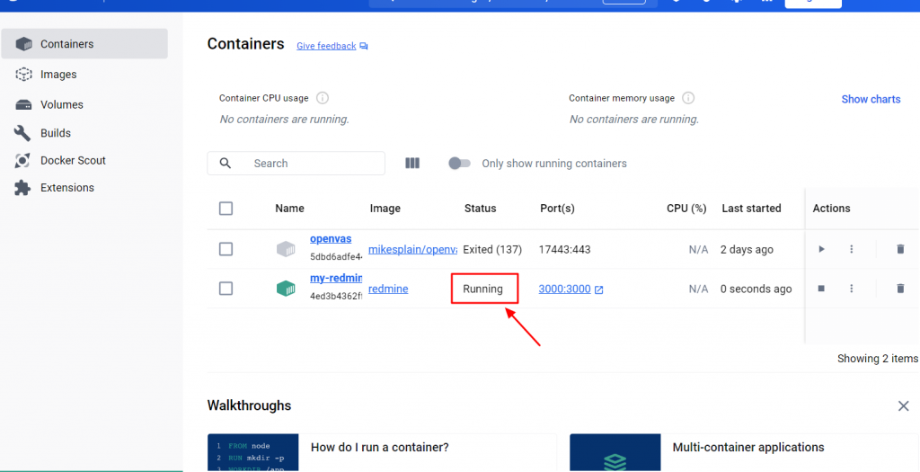The width and height of the screenshot is (920, 472).
Task: Click the green my-redmine container icon
Action: 286,289
